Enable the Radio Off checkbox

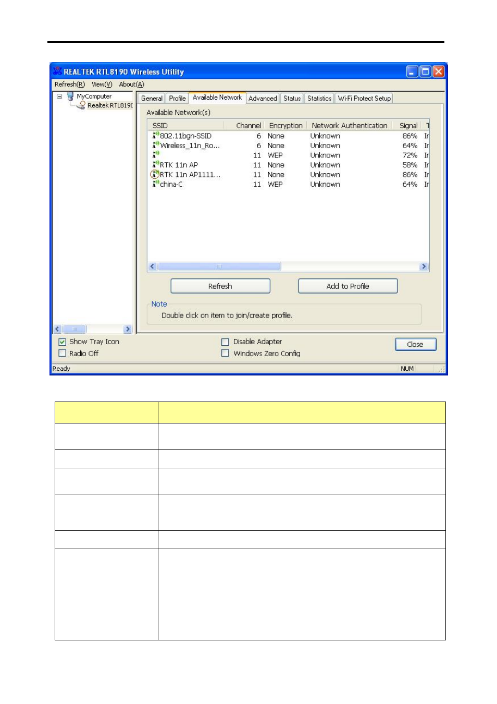coord(63,354)
